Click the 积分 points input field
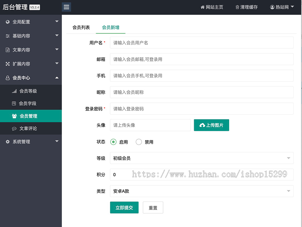Viewport: 302px width, 227px height. pos(202,175)
